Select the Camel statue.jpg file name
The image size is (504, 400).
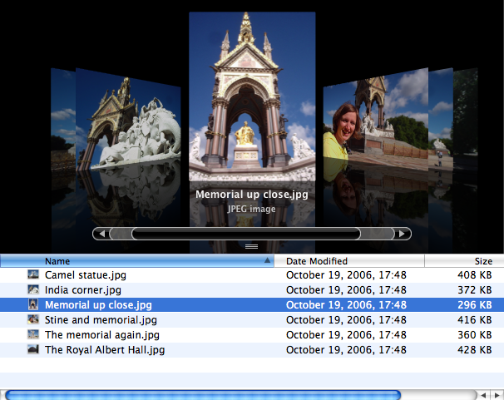(86, 275)
